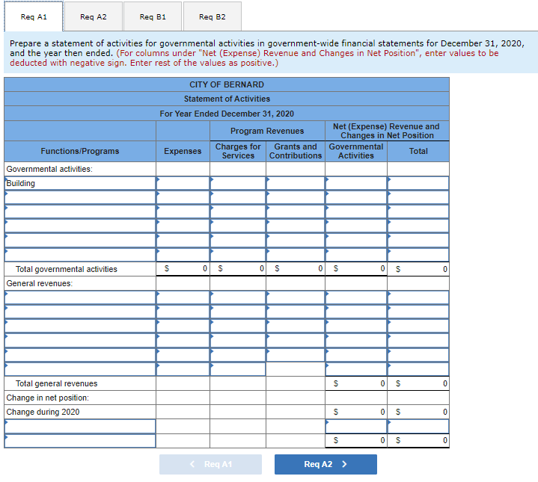This screenshot has height=482, width=538.
Task: Open the dropdown directly below Change during 2020
Action: click(x=80, y=427)
